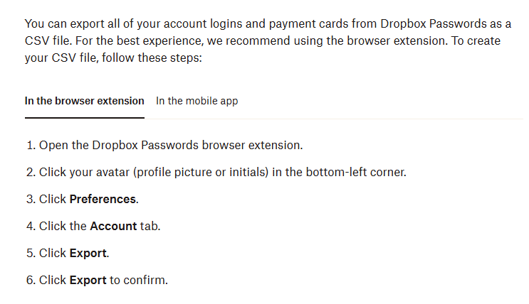Click the list number '6.'
Viewport: 529px width, 304px height.
(x=31, y=281)
